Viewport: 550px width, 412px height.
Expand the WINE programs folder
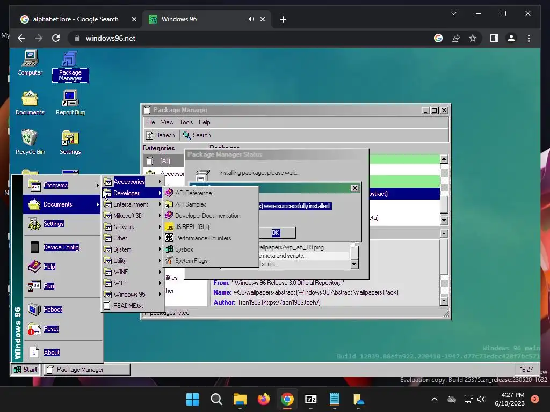pyautogui.click(x=133, y=271)
